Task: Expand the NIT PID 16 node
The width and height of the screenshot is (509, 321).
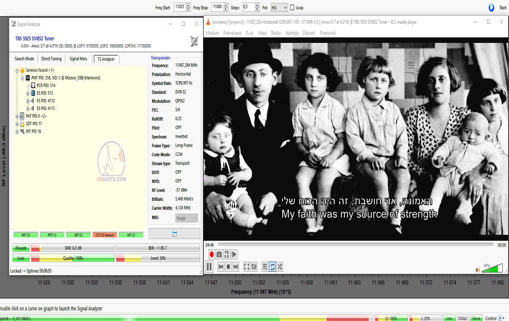Action: [17, 131]
